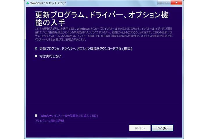Enable the Windows installation quality improvement checkbox
208x139 pixels.
coord(36,115)
